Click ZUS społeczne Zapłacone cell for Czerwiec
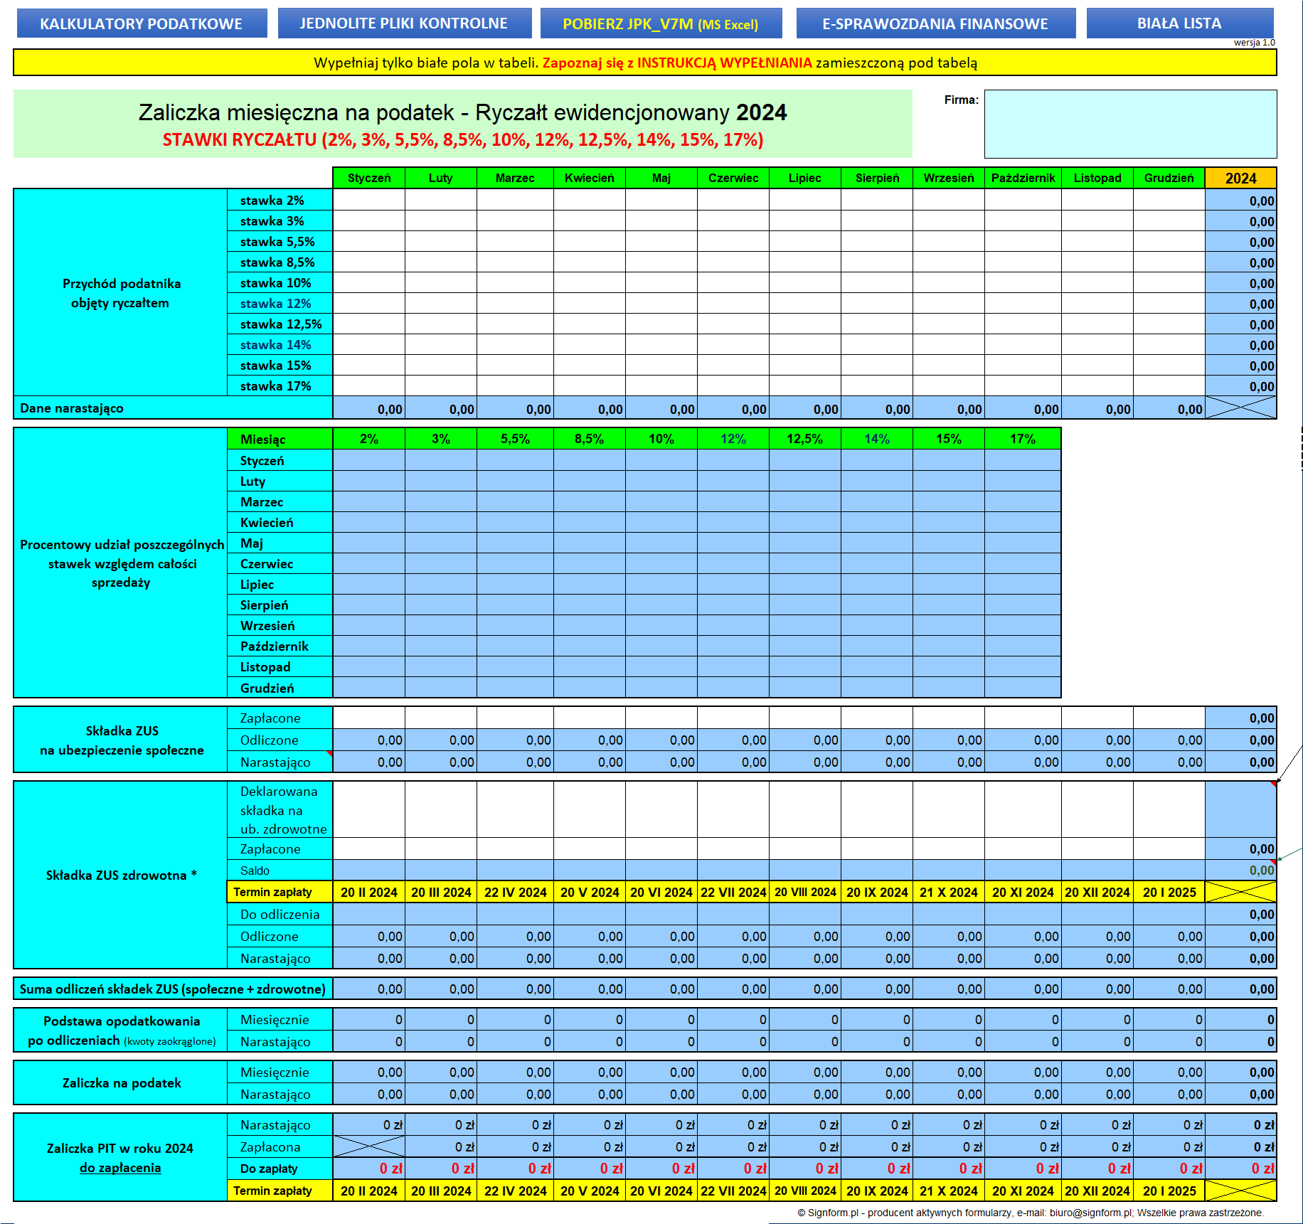 [733, 718]
